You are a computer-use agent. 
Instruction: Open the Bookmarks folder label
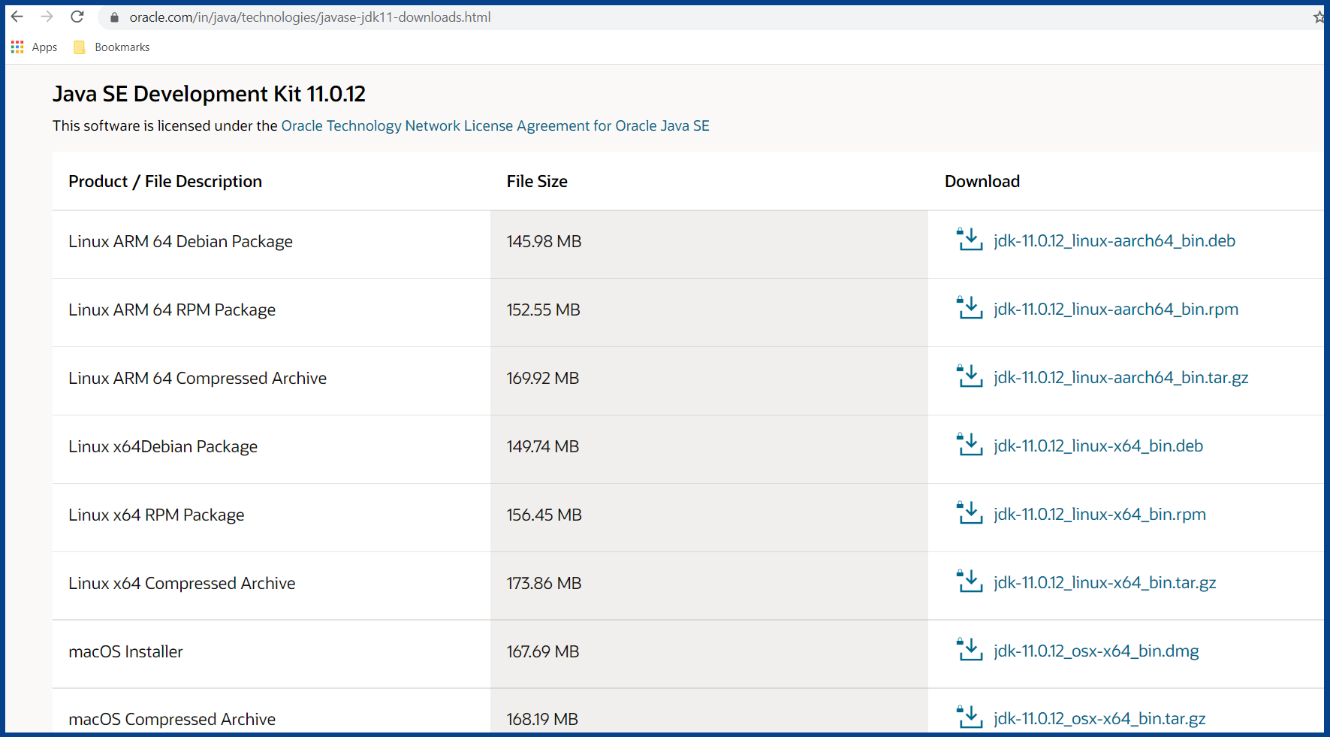(x=122, y=47)
